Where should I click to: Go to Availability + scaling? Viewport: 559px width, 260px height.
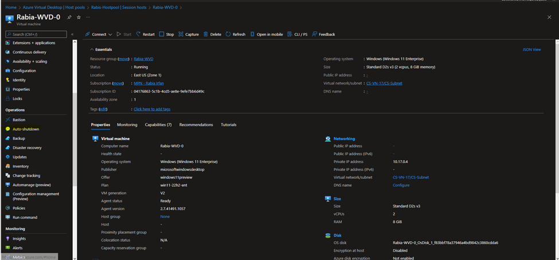[x=30, y=62]
